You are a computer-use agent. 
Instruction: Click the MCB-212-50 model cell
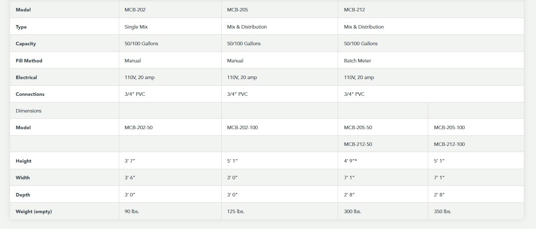point(358,144)
